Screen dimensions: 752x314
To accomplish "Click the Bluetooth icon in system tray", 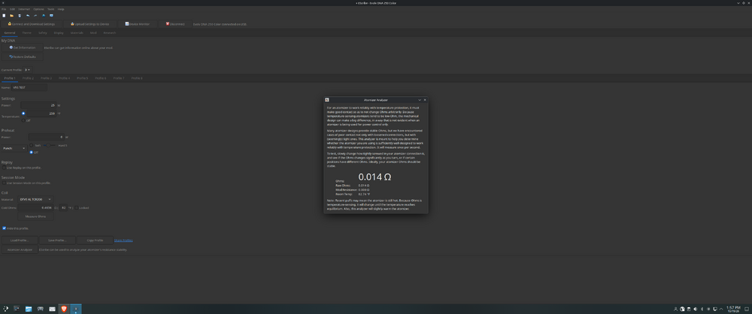I will [x=702, y=309].
